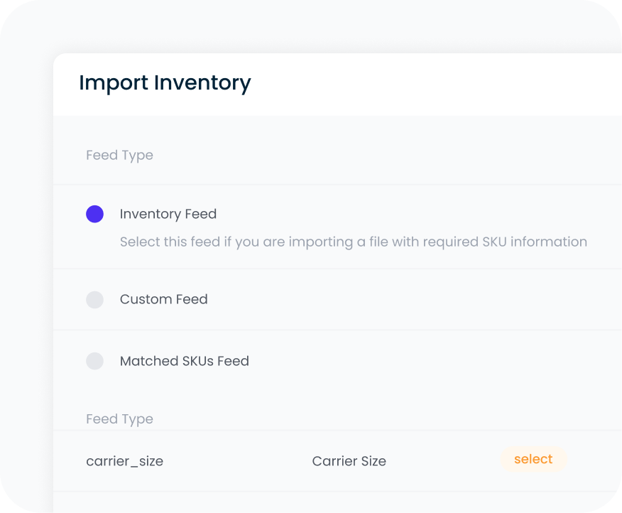
Task: Pick the Matched SKUs Feed radio option
Action: click(x=94, y=361)
